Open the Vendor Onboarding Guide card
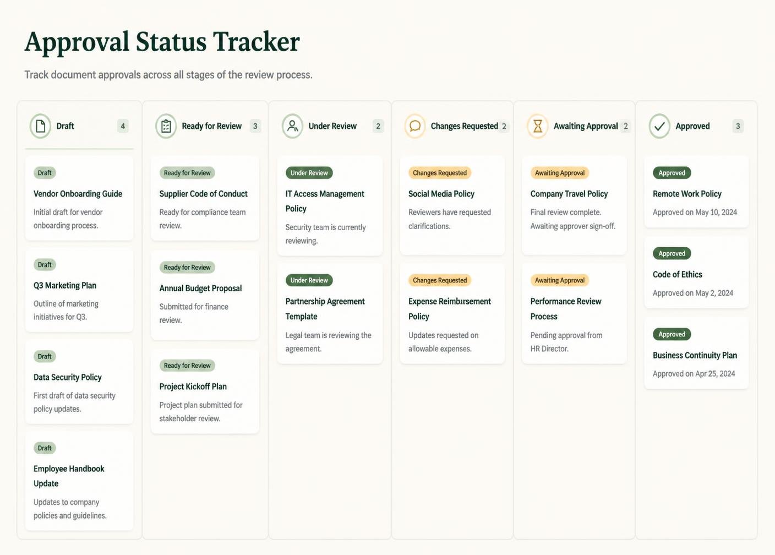The width and height of the screenshot is (775, 555). (79, 198)
